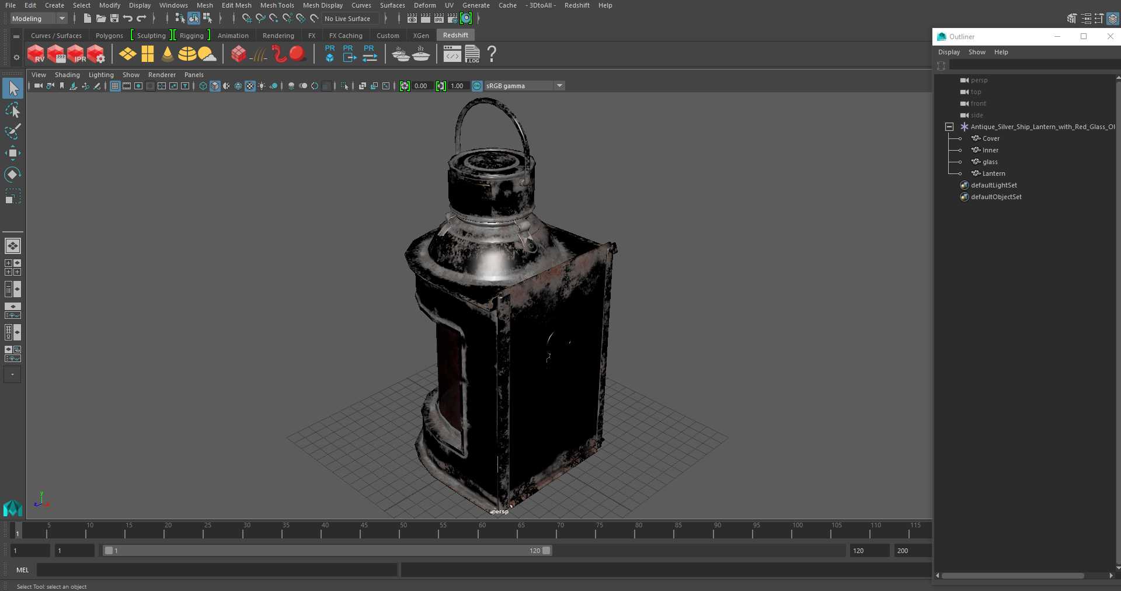Viewport: 1121px width, 591px height.
Task: Open Redshift help question mark icon
Action: point(492,54)
